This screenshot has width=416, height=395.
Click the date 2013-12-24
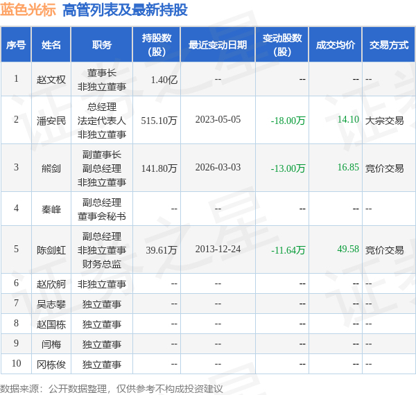click(x=218, y=249)
